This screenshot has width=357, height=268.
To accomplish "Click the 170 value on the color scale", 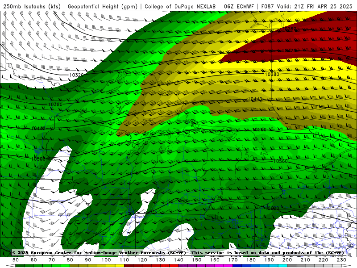I will coord(232,260).
